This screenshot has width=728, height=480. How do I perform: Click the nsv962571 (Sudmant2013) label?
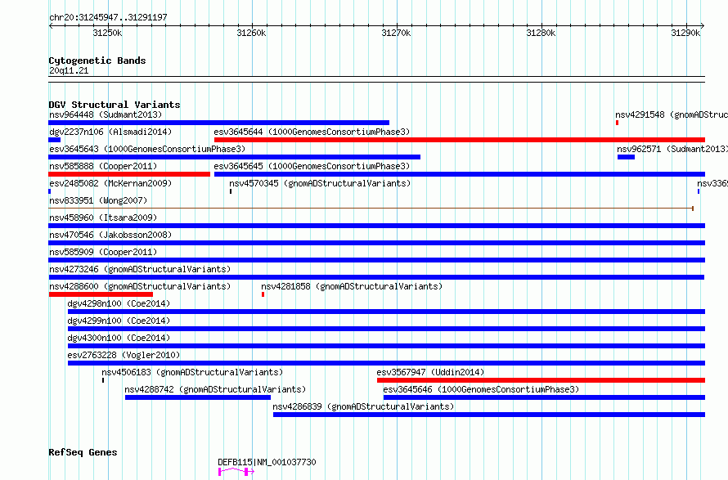[672, 149]
